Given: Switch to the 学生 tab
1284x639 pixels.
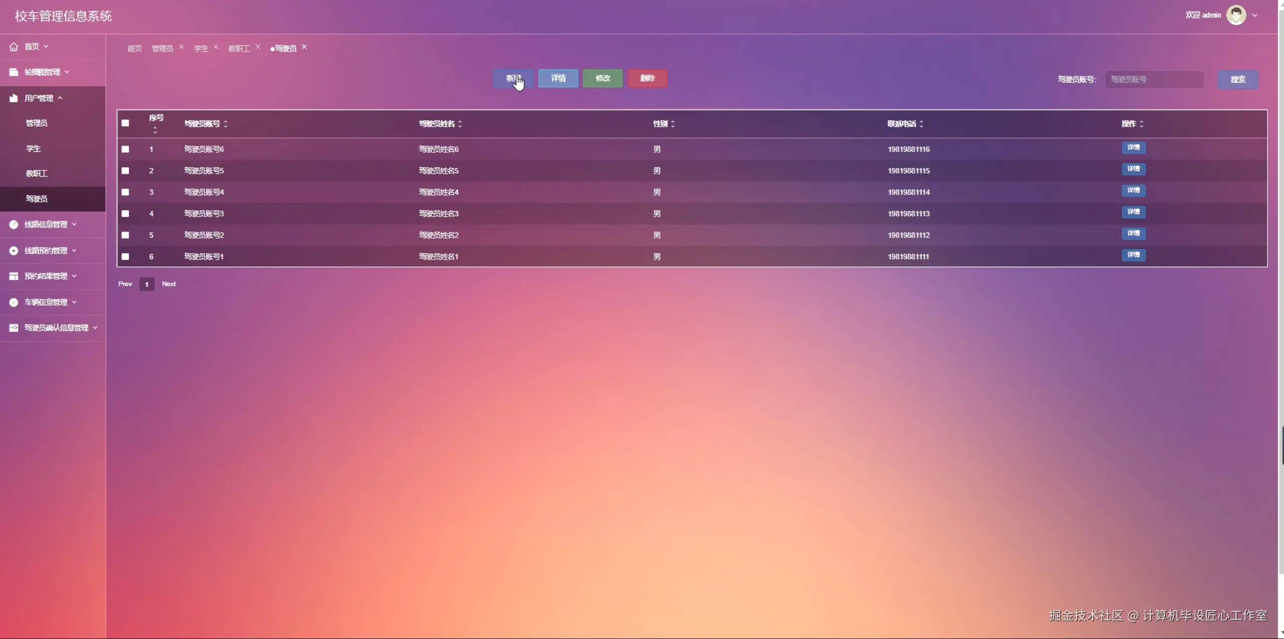Looking at the screenshot, I should (201, 49).
